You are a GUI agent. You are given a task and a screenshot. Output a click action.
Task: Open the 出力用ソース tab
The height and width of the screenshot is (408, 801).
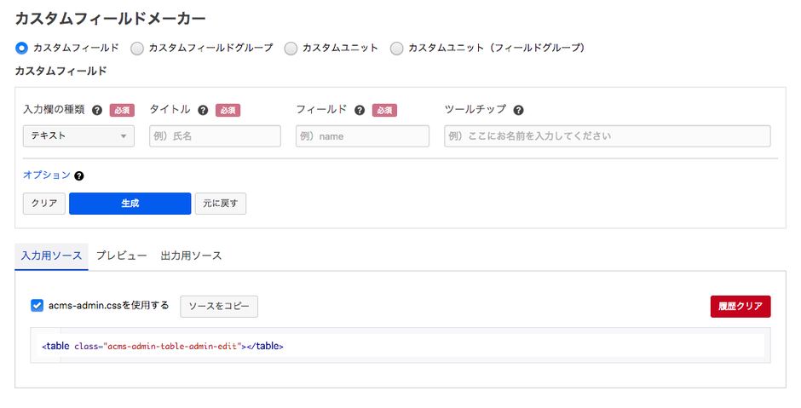191,256
